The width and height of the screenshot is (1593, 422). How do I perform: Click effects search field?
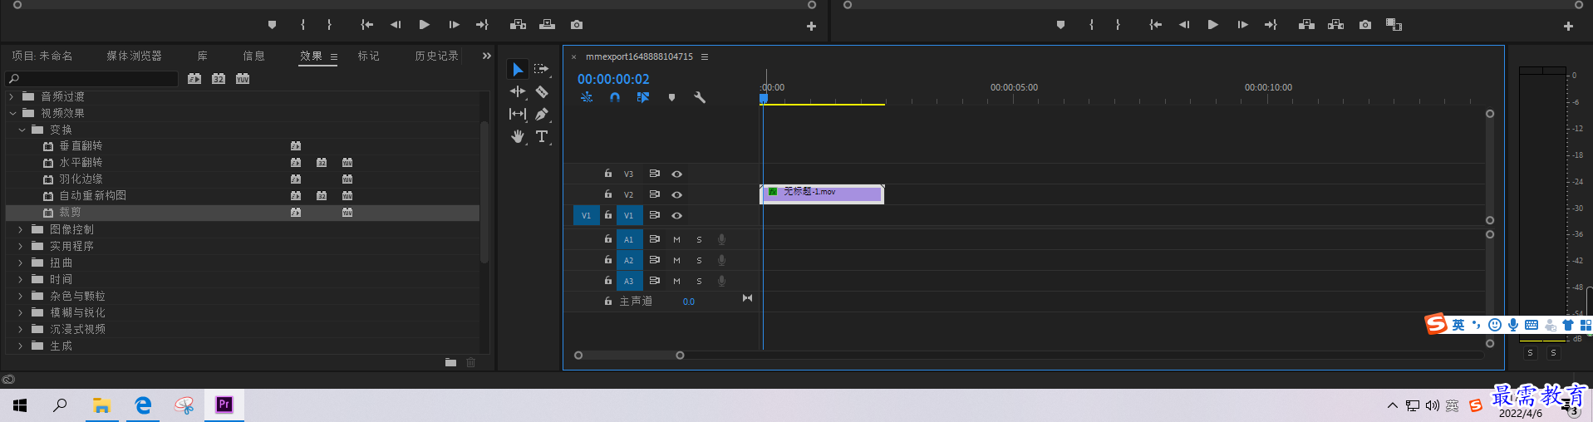tap(92, 79)
